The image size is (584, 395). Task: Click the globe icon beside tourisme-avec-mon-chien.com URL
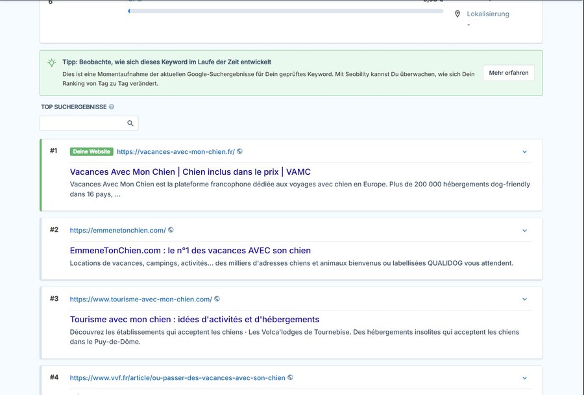coord(217,299)
